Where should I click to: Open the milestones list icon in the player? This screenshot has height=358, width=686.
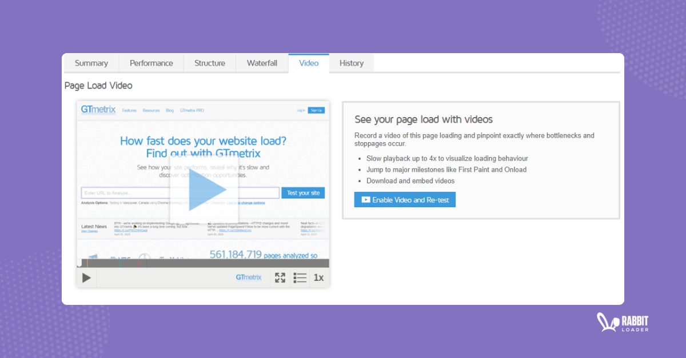[x=300, y=277]
